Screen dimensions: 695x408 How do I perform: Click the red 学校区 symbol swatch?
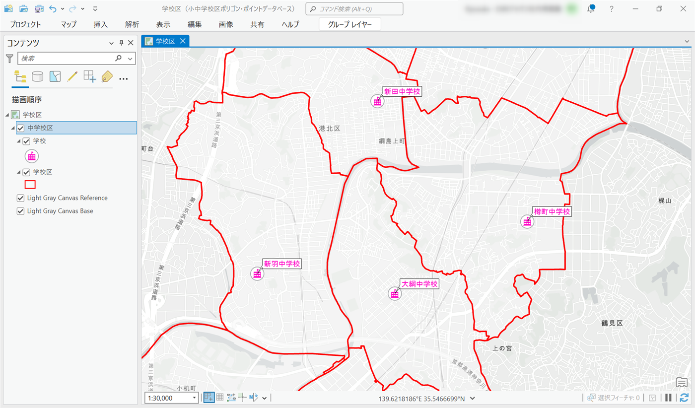[30, 185]
